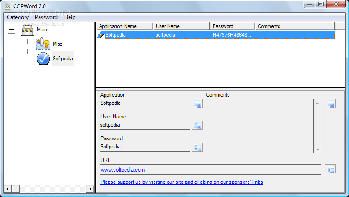Select the Softpedia cell in the password list

(115, 35)
